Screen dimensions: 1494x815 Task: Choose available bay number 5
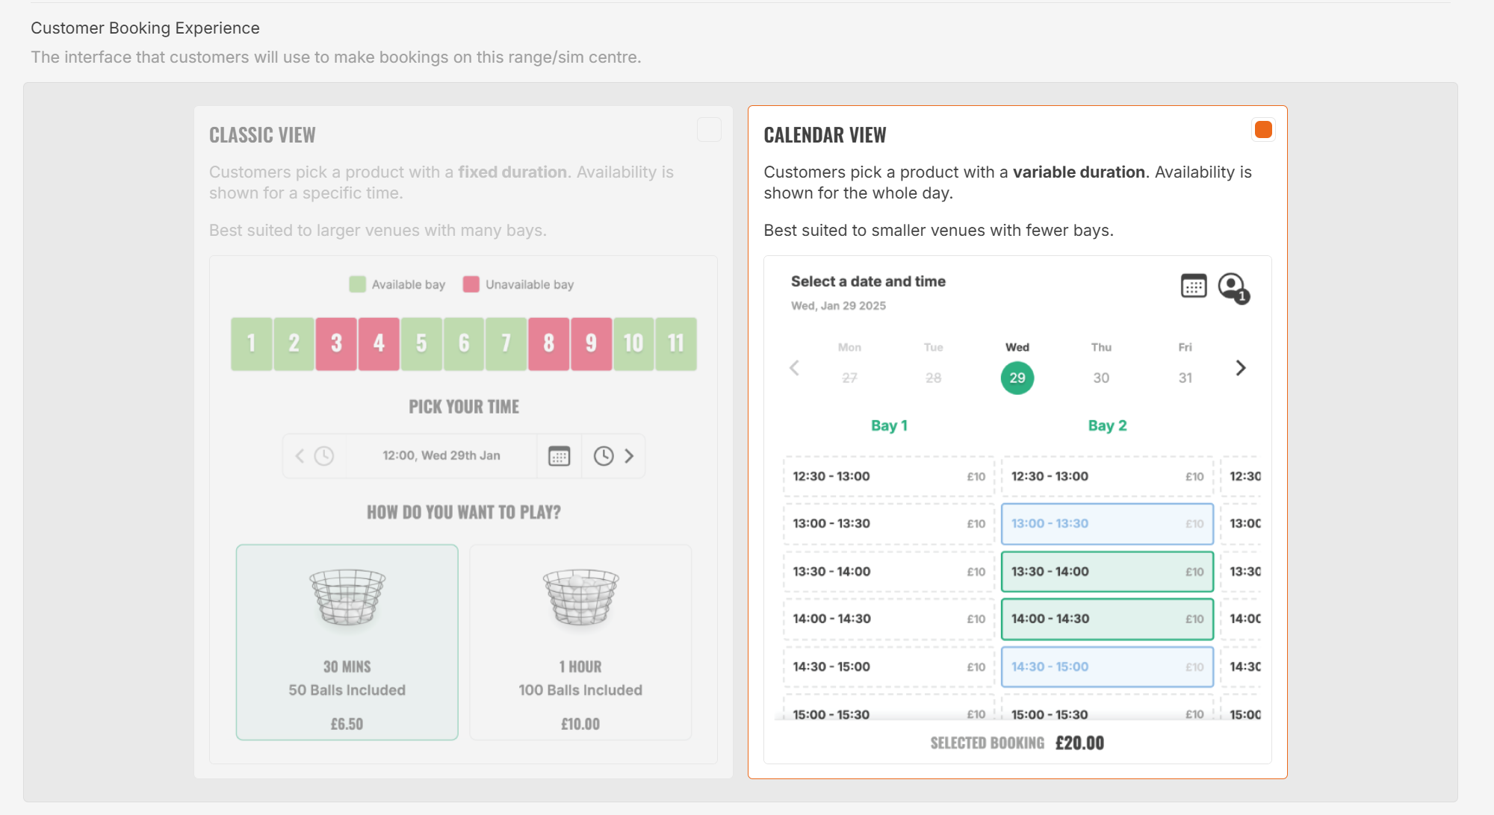pyautogui.click(x=421, y=344)
